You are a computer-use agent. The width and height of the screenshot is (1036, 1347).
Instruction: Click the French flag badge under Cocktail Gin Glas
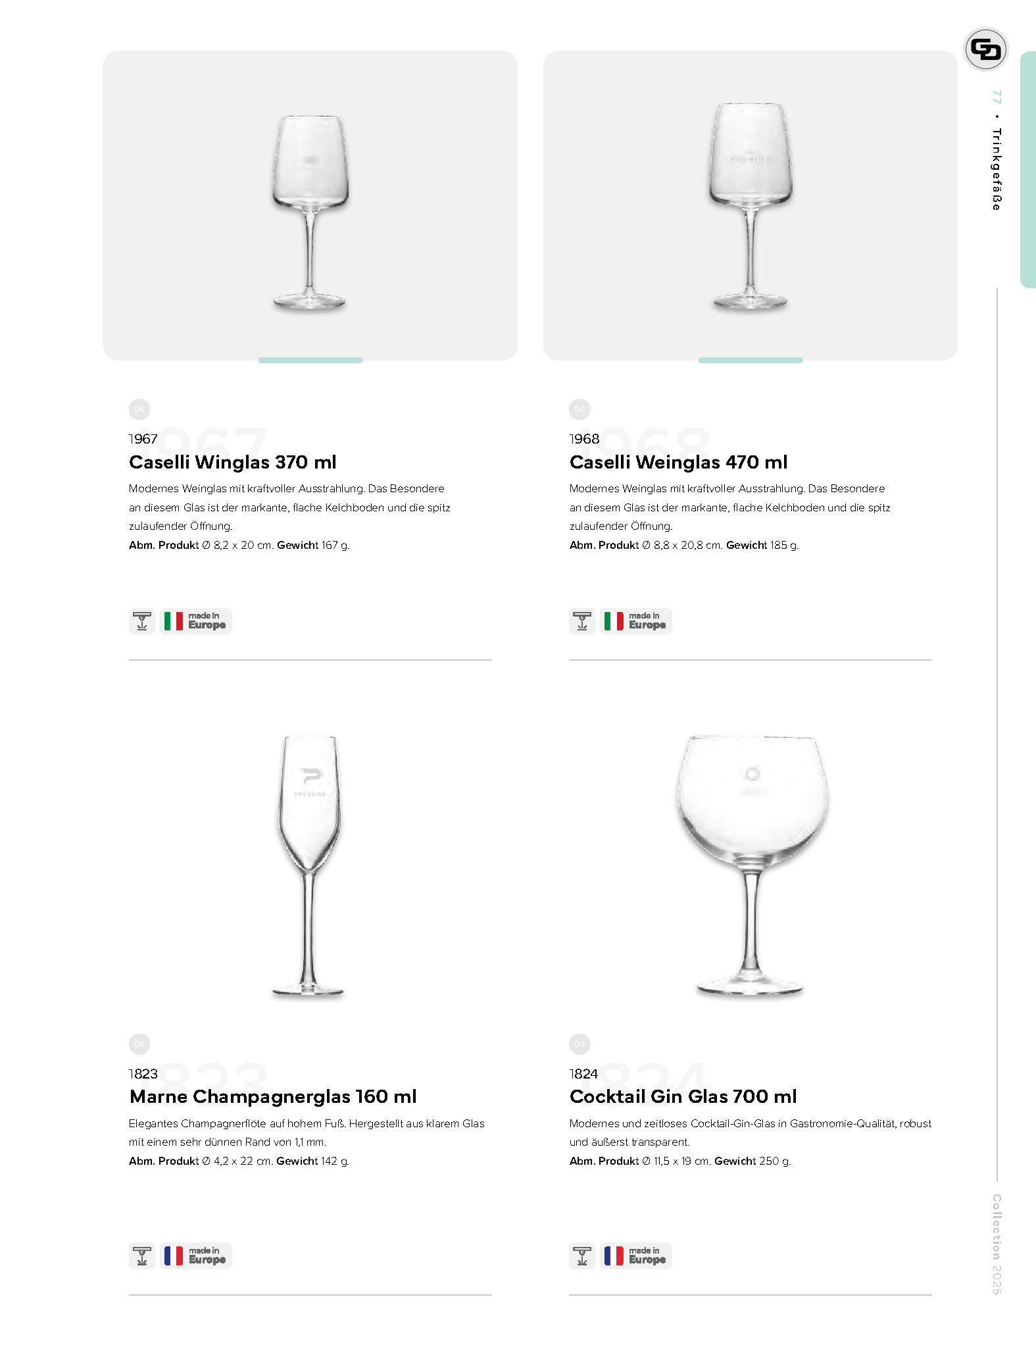[x=636, y=1256]
